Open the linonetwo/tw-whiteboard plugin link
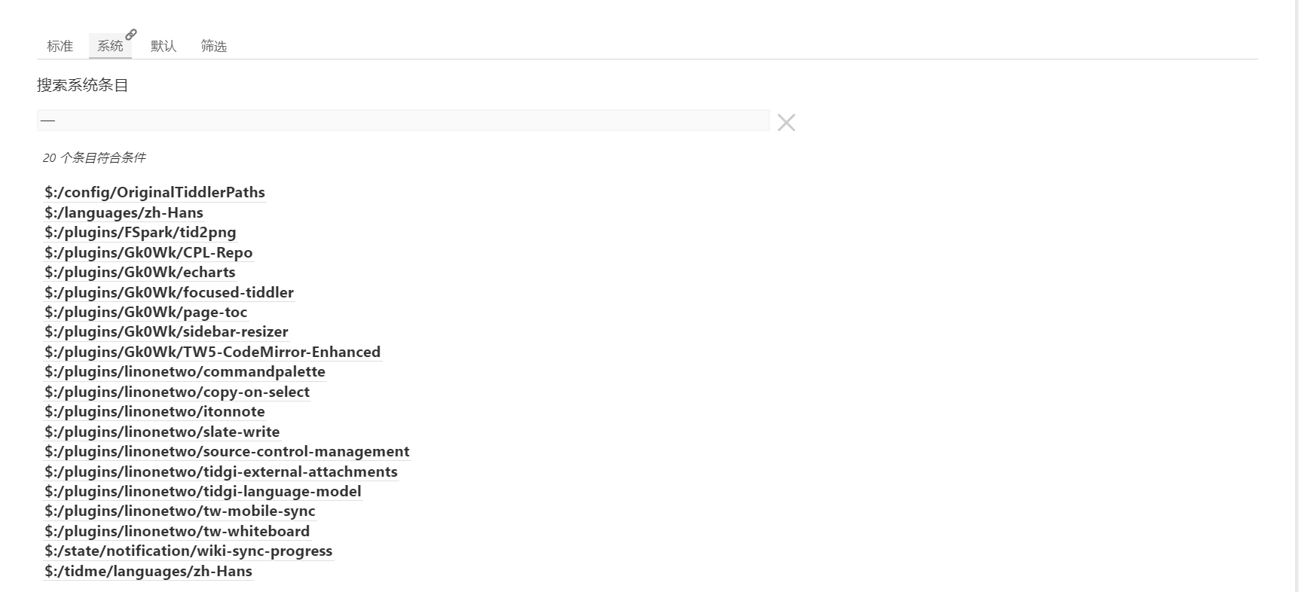1299x592 pixels. (x=177, y=531)
